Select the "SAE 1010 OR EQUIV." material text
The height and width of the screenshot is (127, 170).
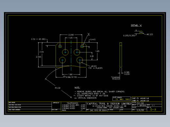98,110
